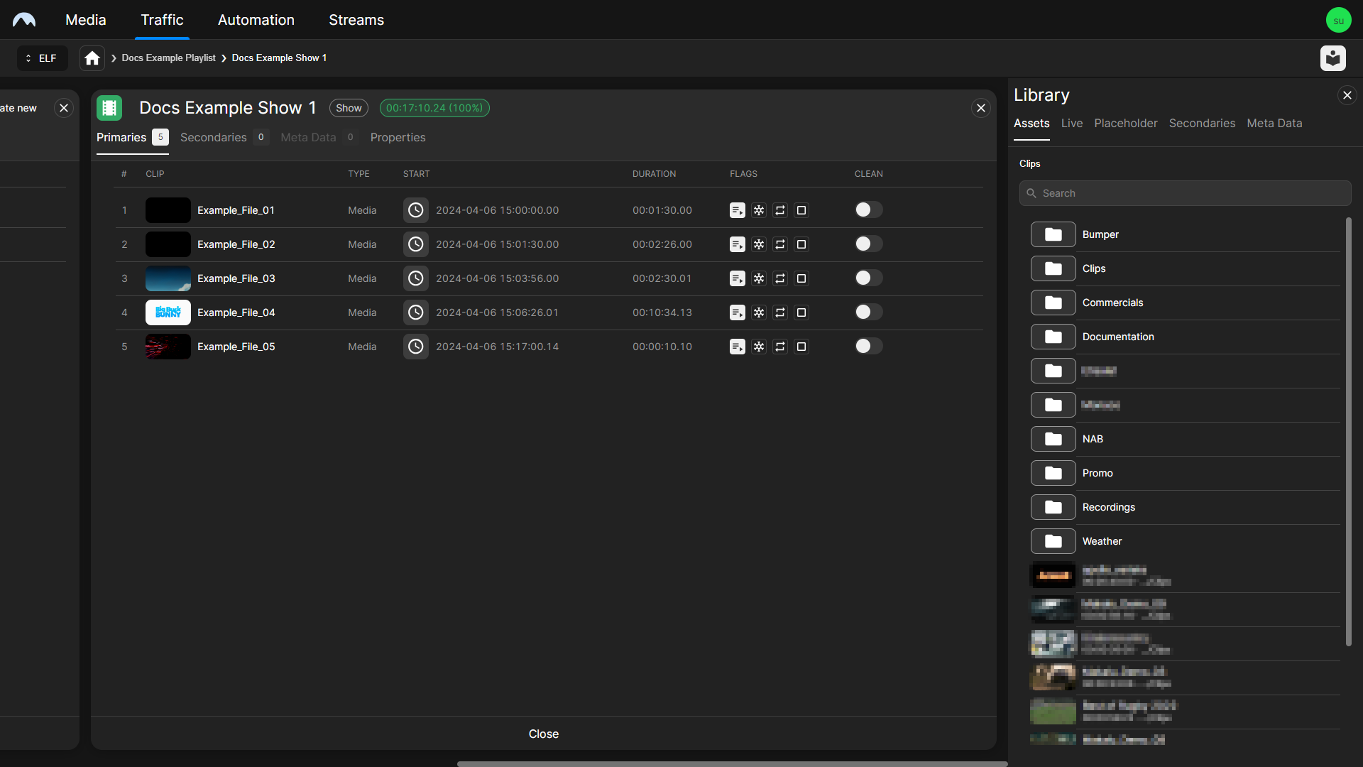This screenshot has height=767, width=1363.
Task: Toggle play-next flag for Example_File_01
Action: tap(738, 210)
